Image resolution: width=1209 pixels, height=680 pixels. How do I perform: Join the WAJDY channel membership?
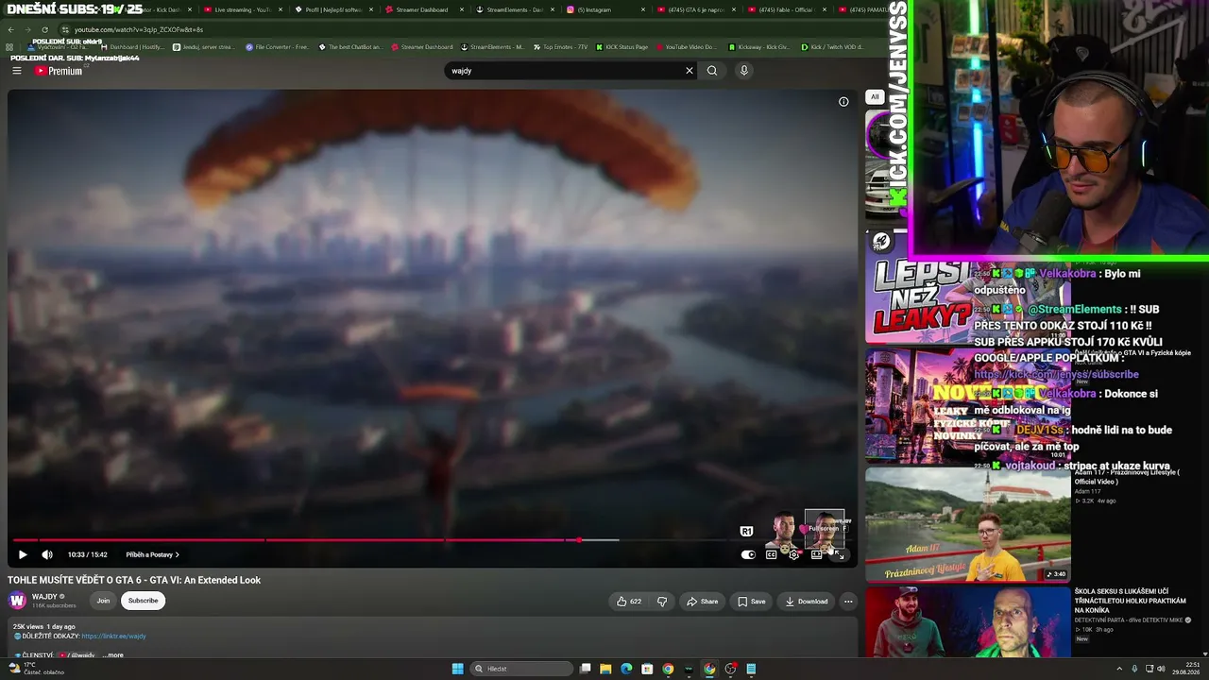103,601
